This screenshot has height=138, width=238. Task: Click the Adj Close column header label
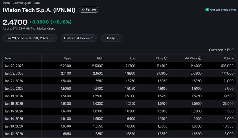191,58
